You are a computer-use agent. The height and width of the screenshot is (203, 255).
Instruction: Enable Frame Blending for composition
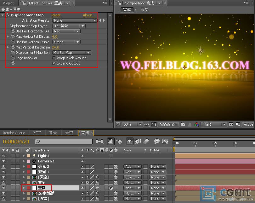click(138, 141)
